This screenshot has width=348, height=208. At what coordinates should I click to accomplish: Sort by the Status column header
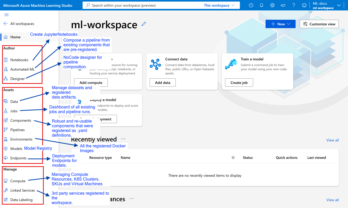[248, 158]
